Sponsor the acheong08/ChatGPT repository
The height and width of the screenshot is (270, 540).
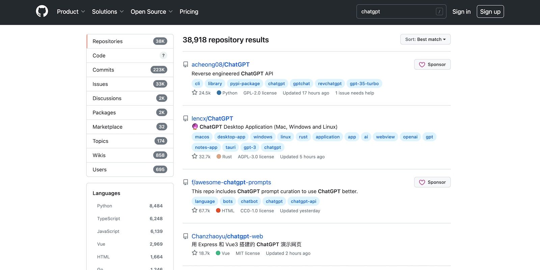pos(432,64)
